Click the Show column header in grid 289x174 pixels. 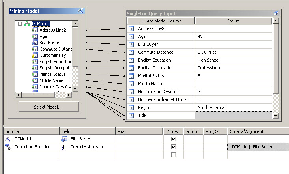point(173,131)
